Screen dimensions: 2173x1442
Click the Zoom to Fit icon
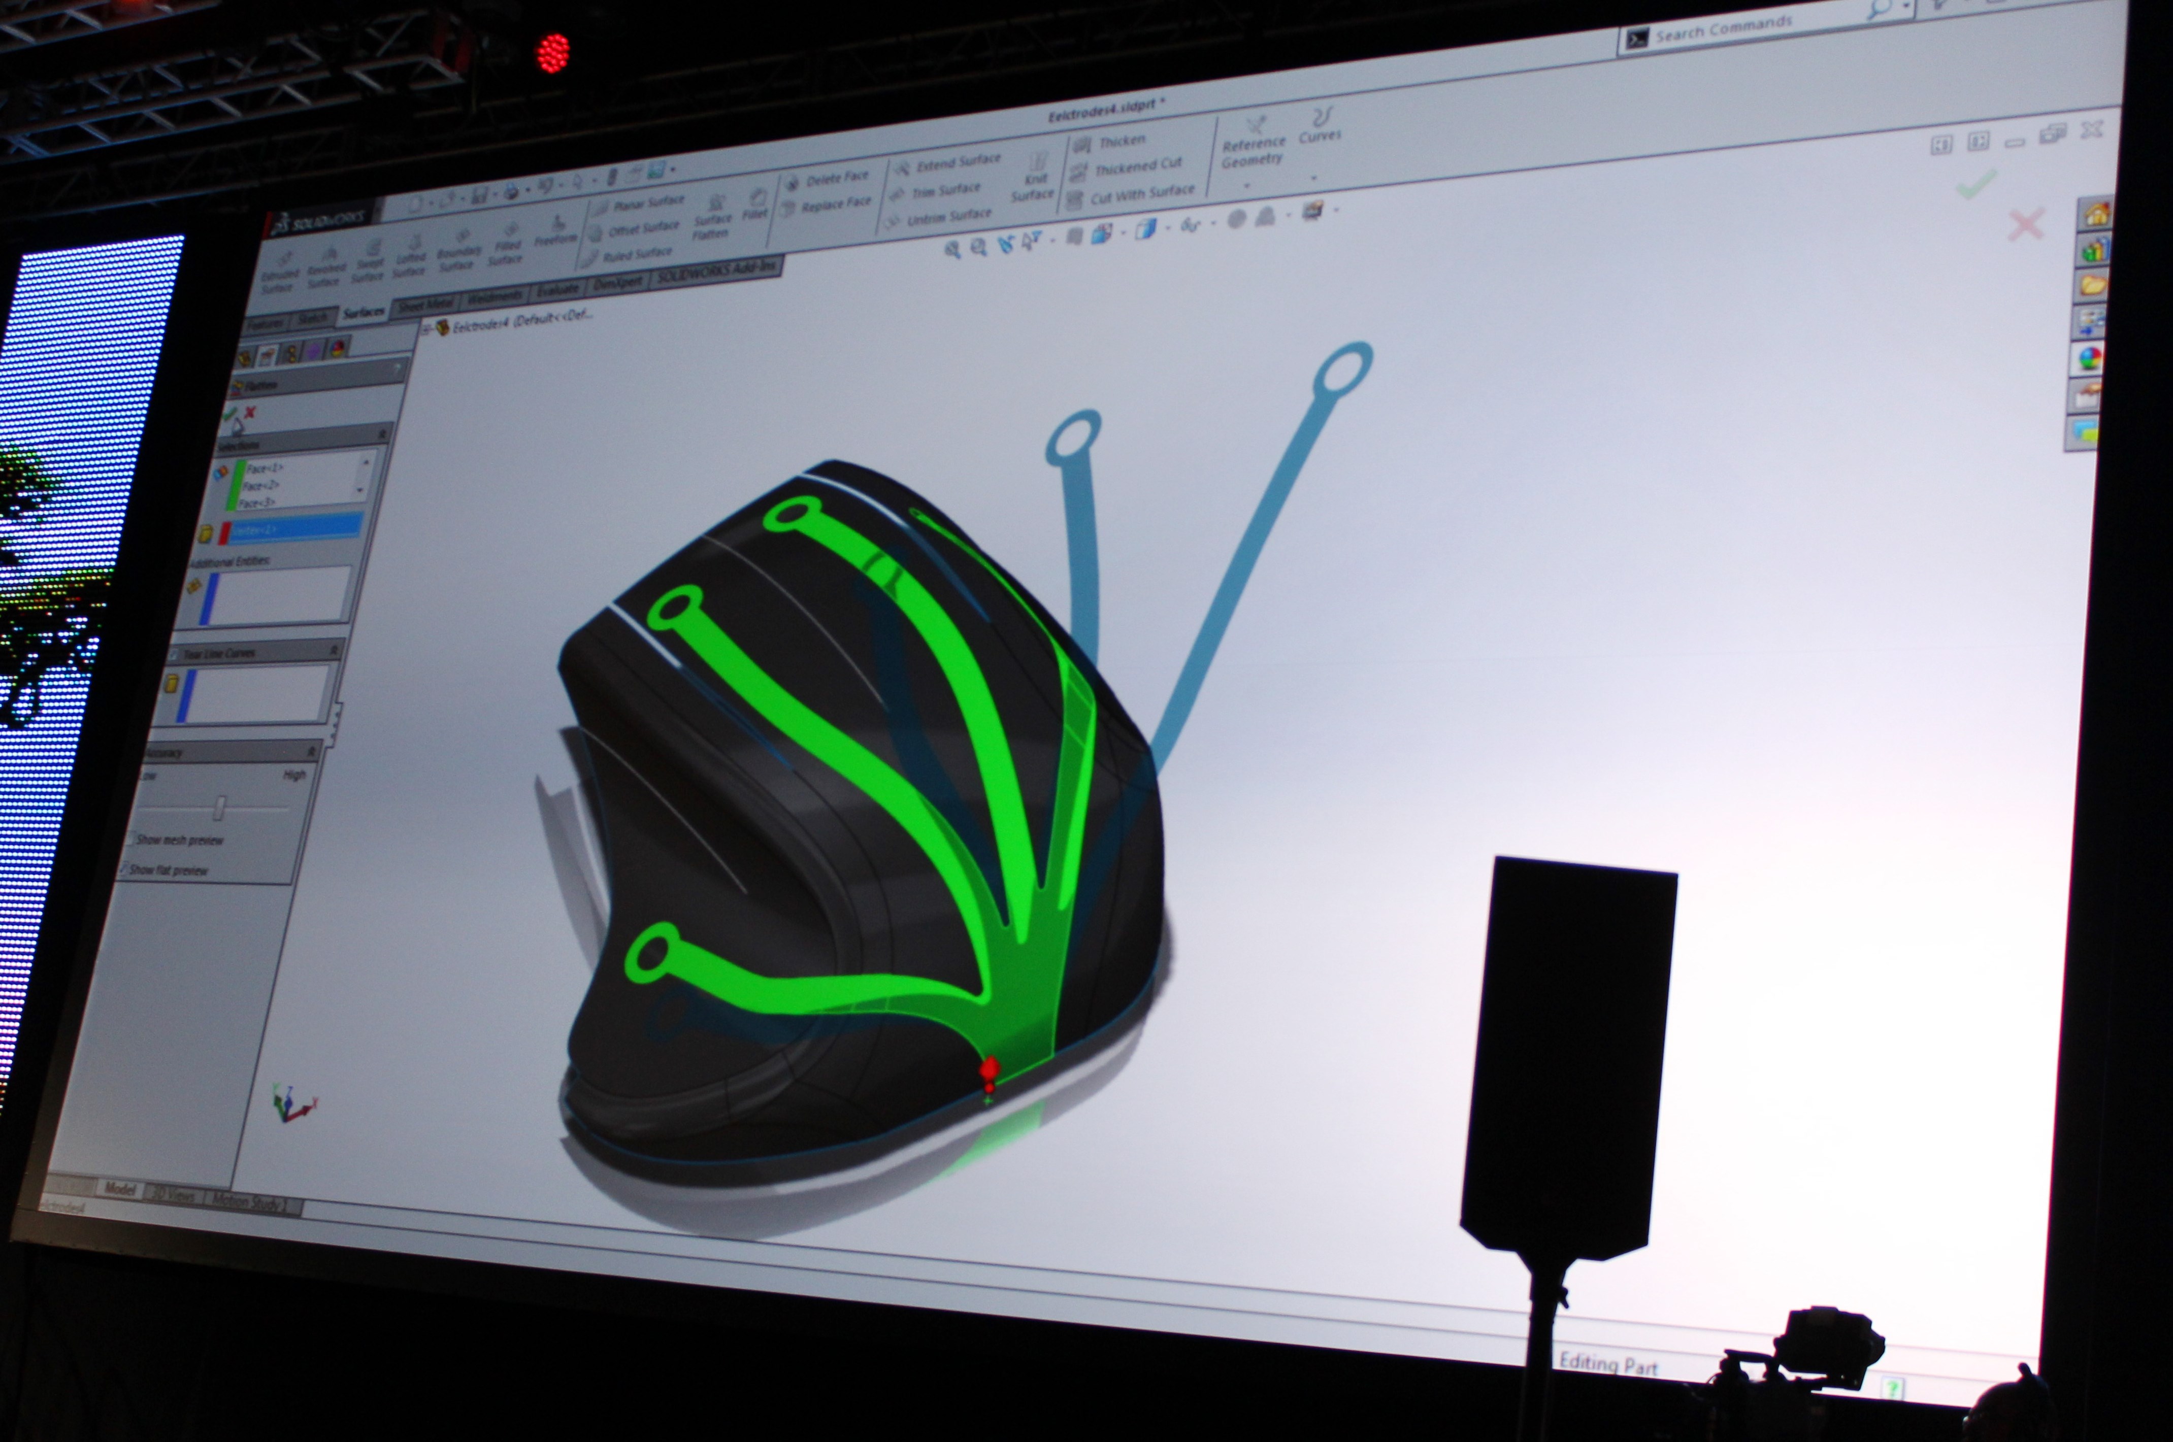(952, 249)
